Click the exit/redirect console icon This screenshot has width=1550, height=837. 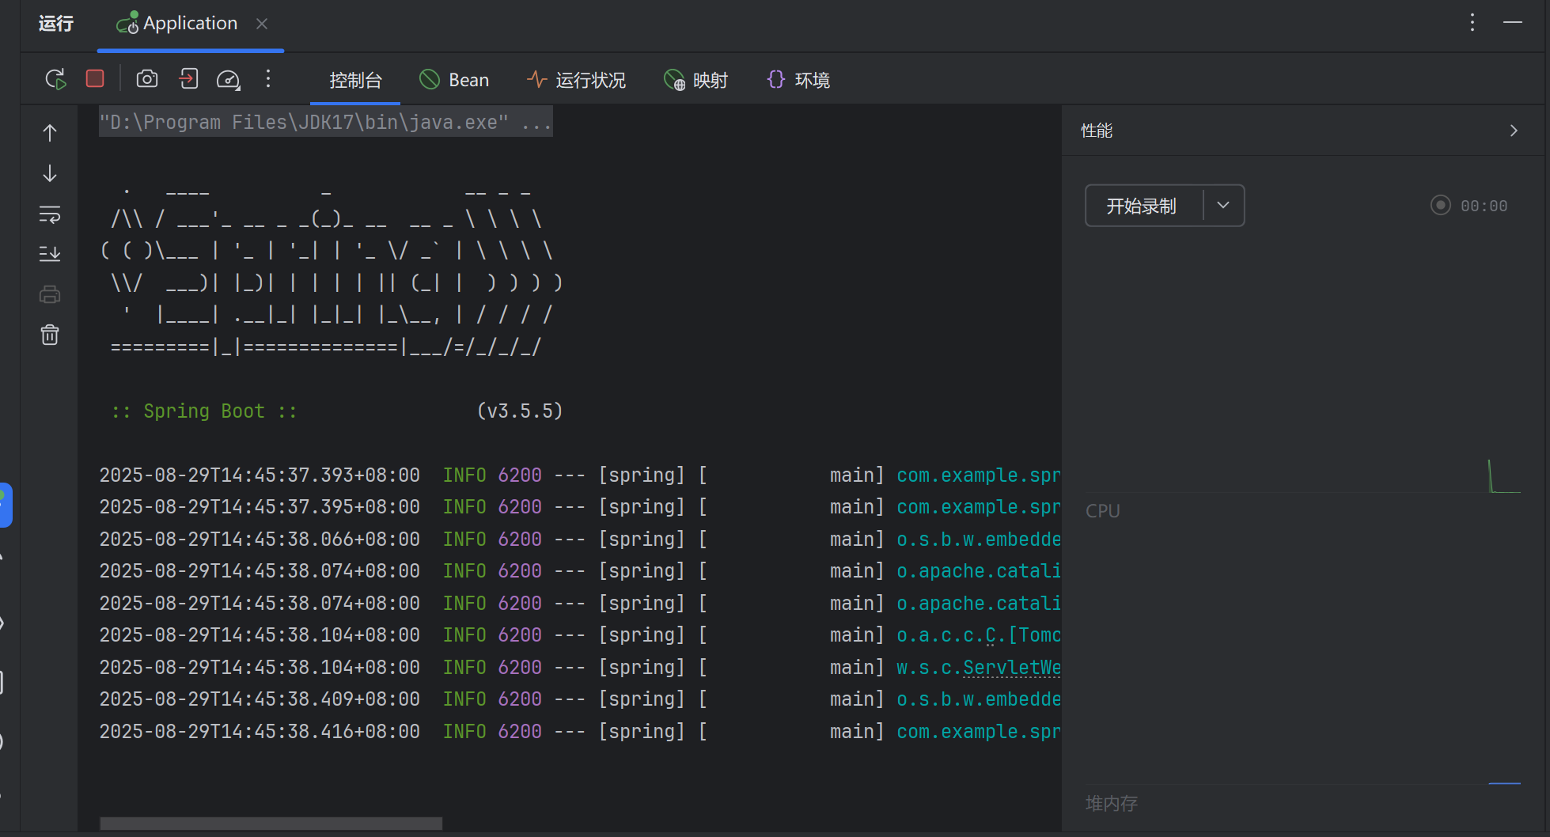click(188, 78)
